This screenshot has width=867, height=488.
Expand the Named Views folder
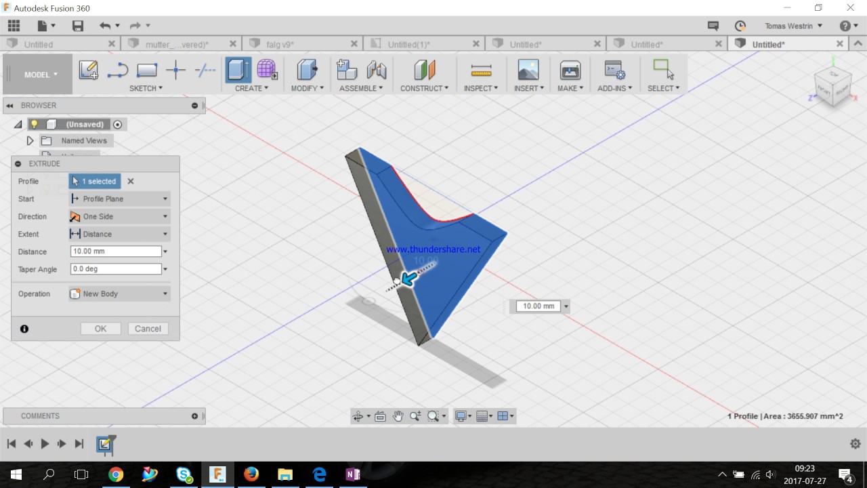click(x=30, y=141)
